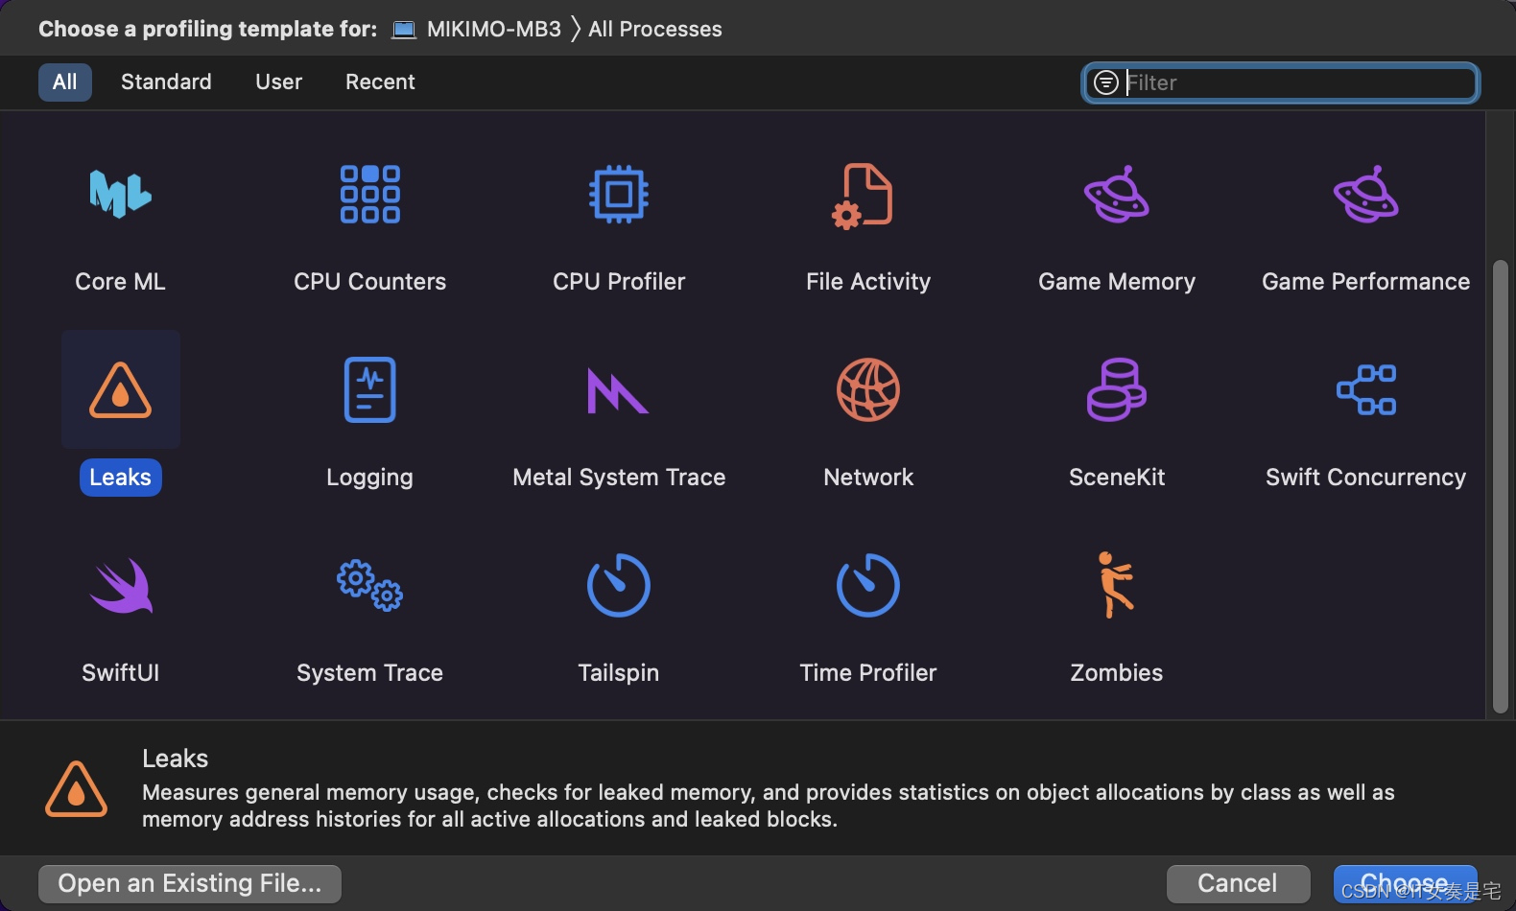Select the System Trace gears icon

click(369, 585)
